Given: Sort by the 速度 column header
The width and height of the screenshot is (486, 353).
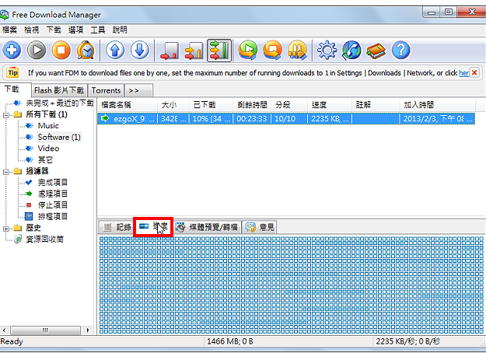Looking at the screenshot, I should [x=330, y=105].
